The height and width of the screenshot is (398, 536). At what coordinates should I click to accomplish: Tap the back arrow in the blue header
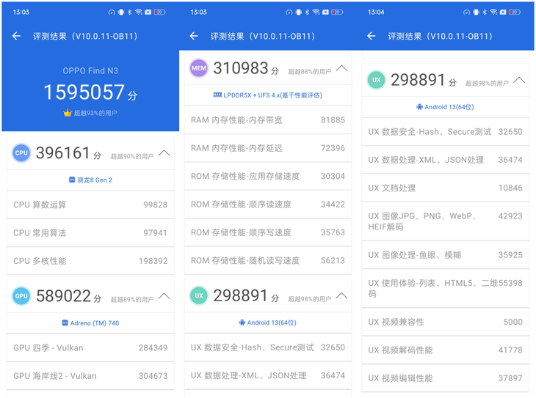pyautogui.click(x=16, y=36)
